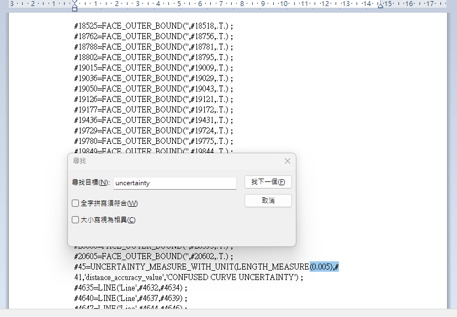This screenshot has width=457, height=317.
Task: Click the left indent marker on ruler
Action: coord(75,8)
